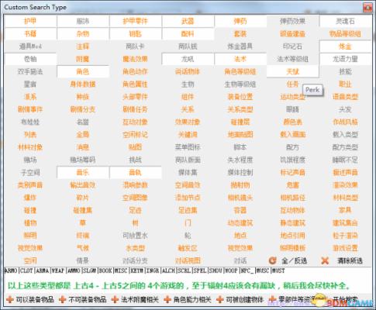Image resolution: width=376 pixels, height=310 pixels.
Task: Select the 灵魂石 type cell
Action: (x=345, y=21)
